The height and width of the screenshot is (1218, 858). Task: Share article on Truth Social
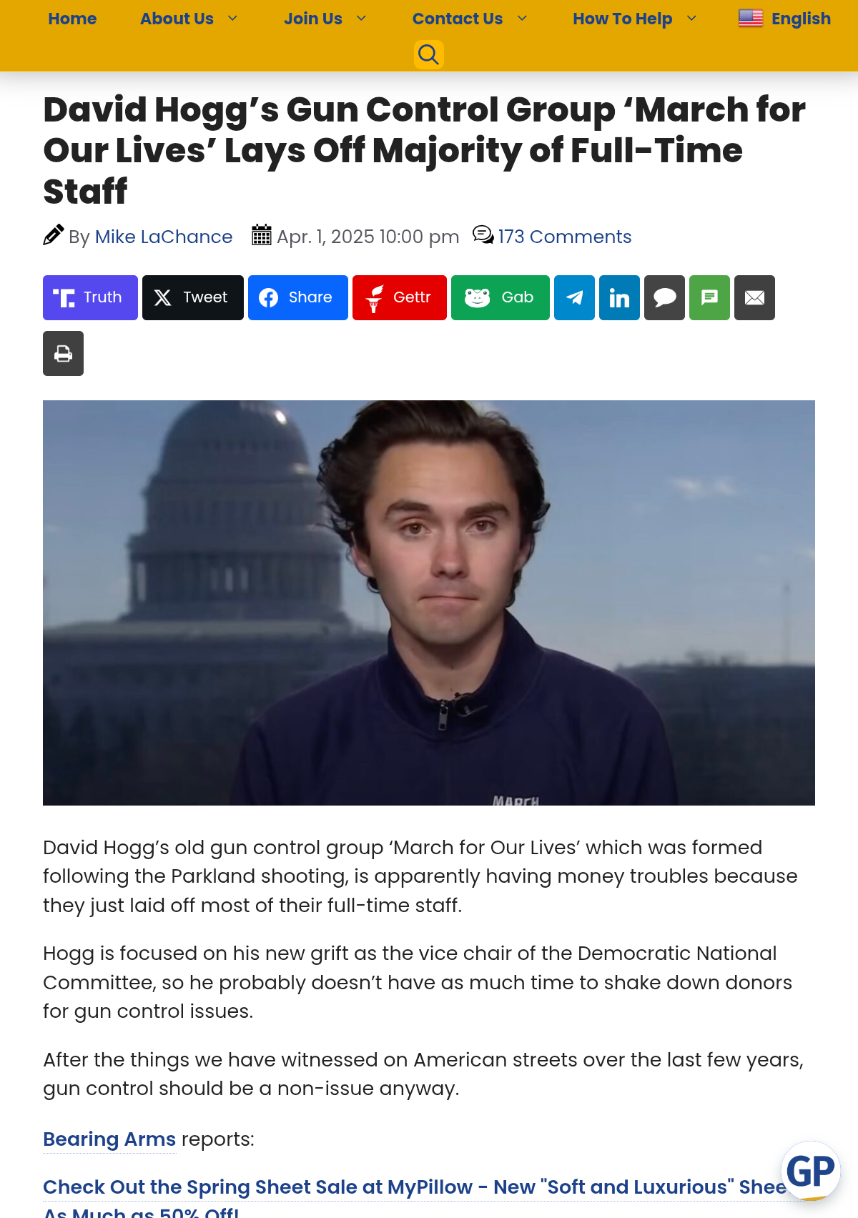pyautogui.click(x=90, y=297)
